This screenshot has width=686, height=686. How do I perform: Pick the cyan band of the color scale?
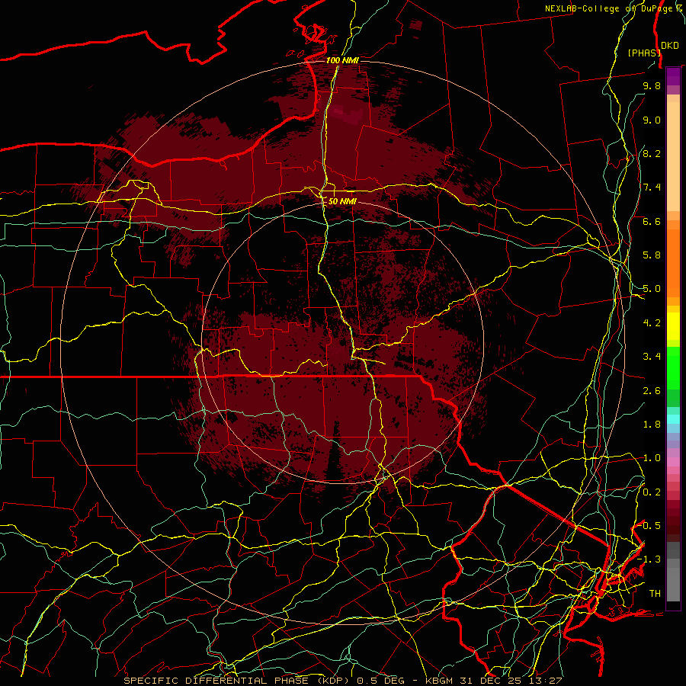click(673, 419)
